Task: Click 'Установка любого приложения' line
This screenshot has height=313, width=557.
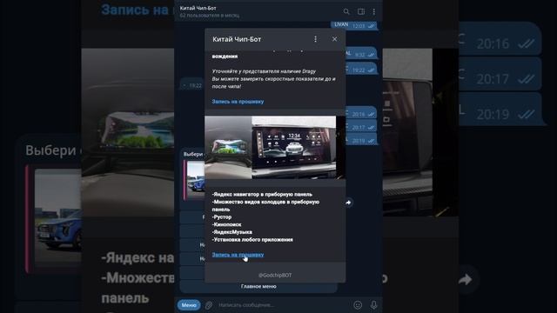Action: (252, 240)
